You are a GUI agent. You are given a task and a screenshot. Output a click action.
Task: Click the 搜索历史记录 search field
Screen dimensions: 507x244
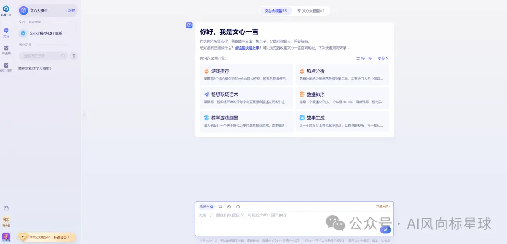43,56
